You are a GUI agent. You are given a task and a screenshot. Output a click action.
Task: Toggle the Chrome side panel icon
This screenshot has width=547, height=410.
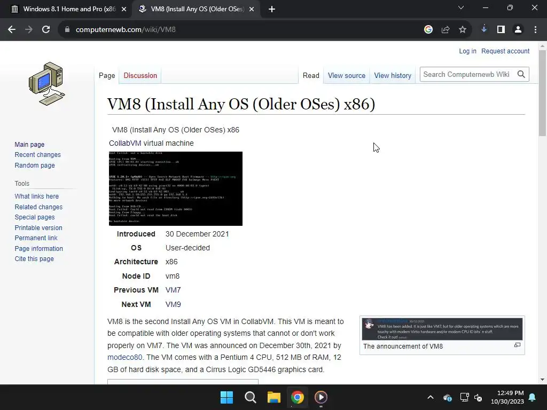tap(501, 30)
